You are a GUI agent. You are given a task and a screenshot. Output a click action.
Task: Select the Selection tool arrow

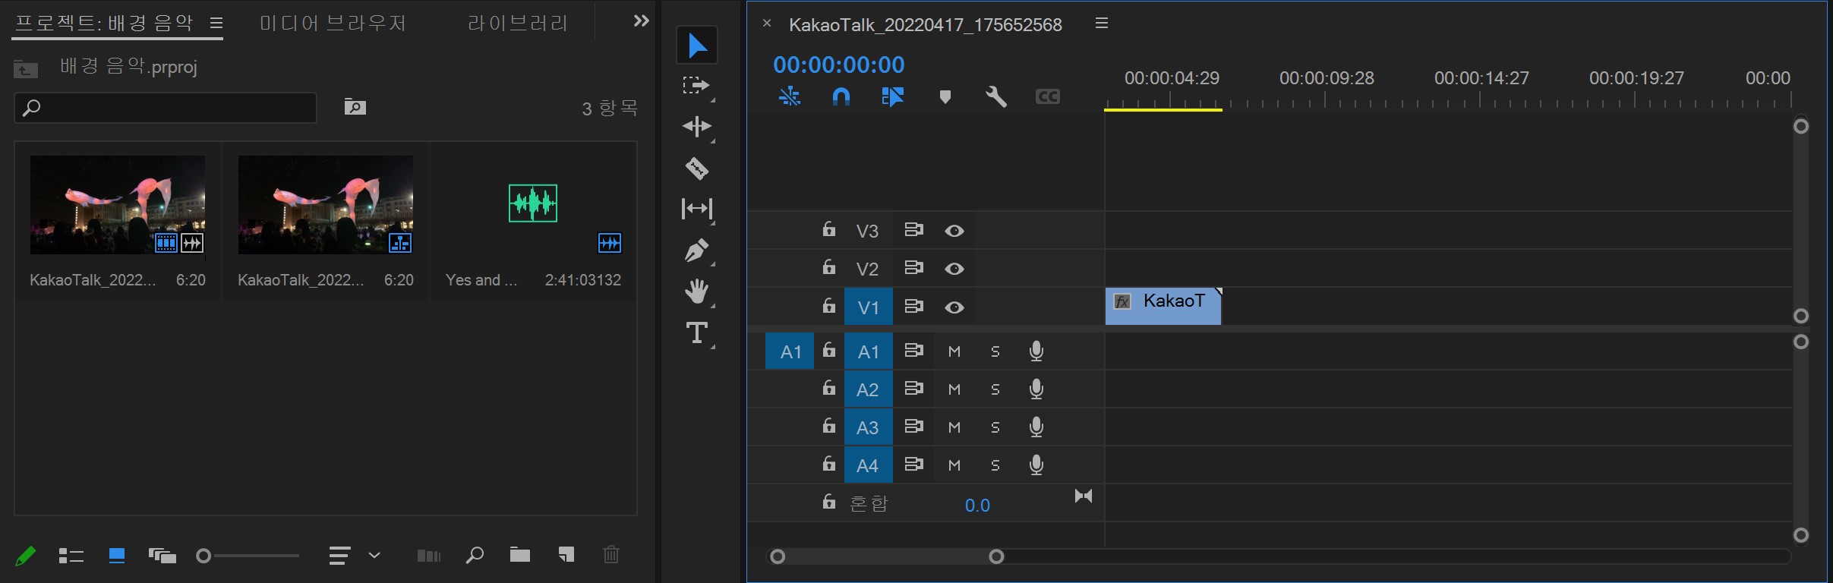[x=696, y=46]
